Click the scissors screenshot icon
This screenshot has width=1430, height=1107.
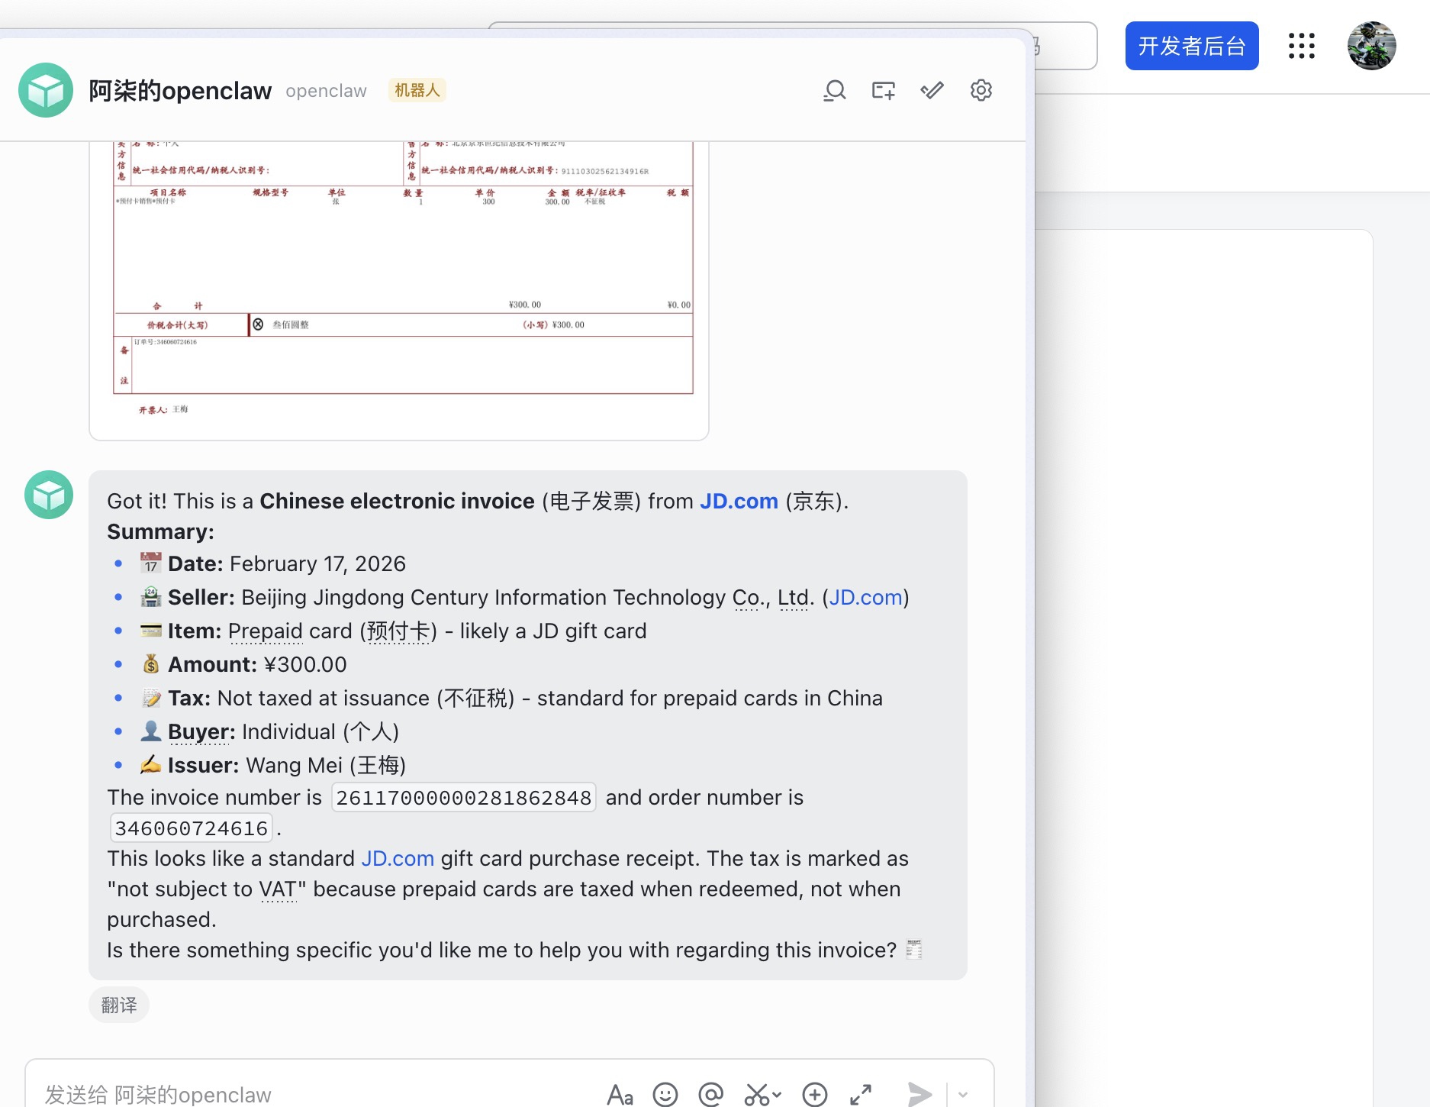[757, 1095]
